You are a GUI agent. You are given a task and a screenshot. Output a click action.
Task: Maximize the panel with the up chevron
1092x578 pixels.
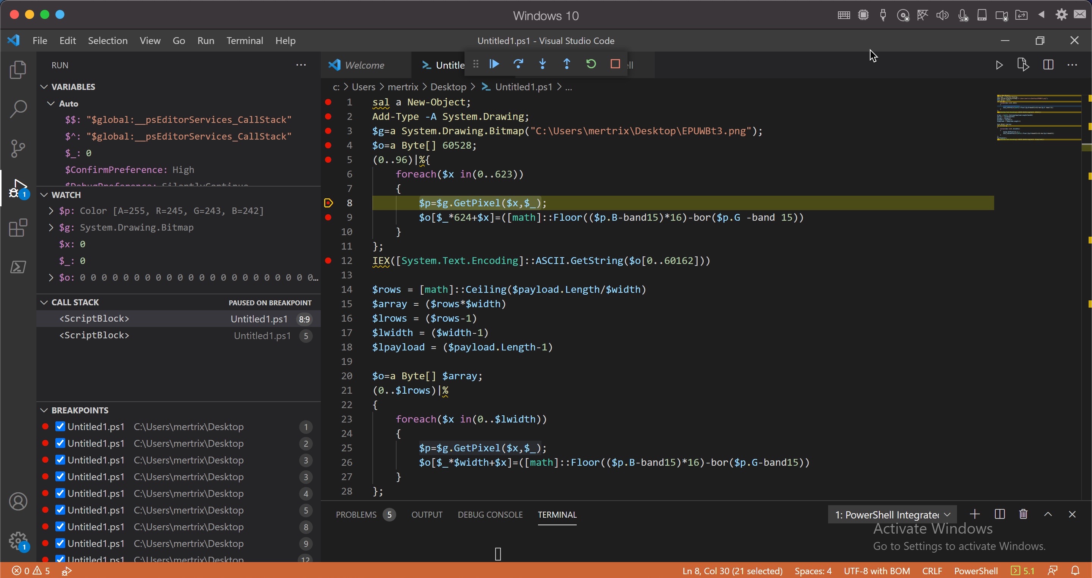pyautogui.click(x=1048, y=514)
